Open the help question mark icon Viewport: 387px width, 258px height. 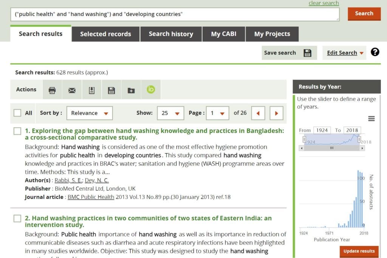(375, 52)
